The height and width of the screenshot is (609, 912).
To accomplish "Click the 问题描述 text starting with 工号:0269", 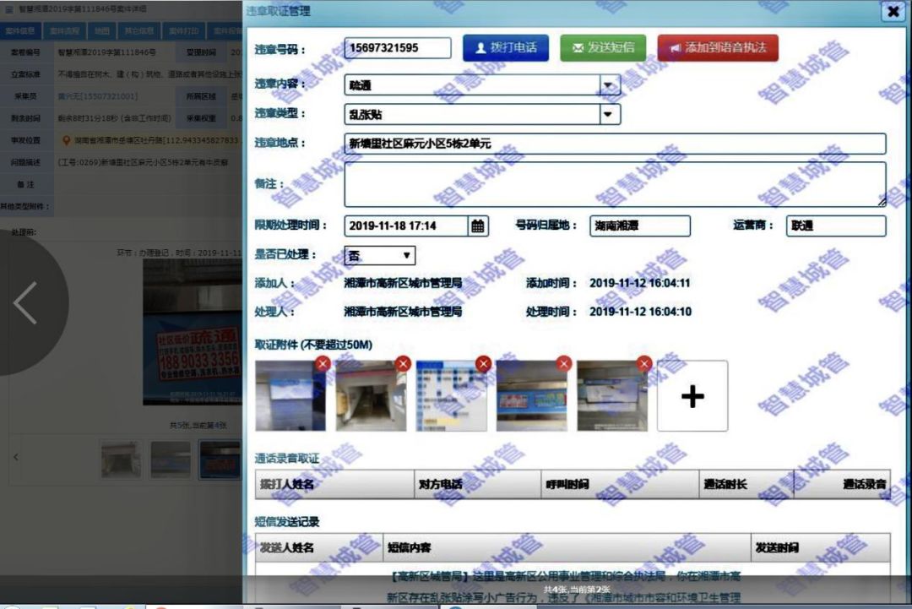I will pos(143,162).
